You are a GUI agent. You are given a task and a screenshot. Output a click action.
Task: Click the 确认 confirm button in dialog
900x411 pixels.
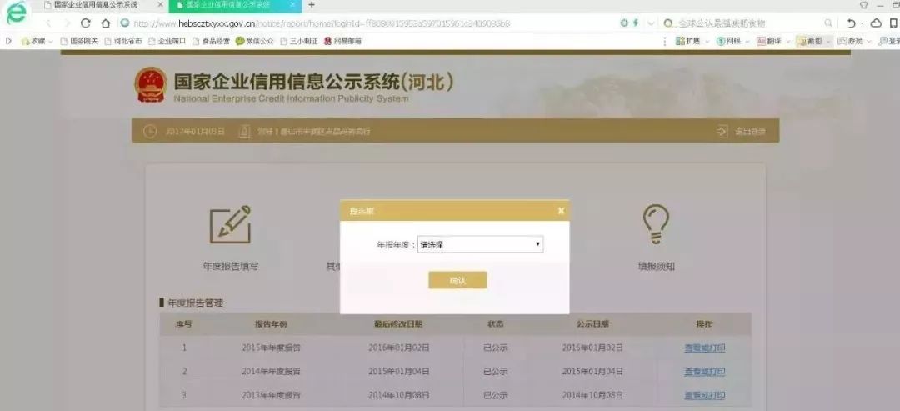(x=457, y=281)
